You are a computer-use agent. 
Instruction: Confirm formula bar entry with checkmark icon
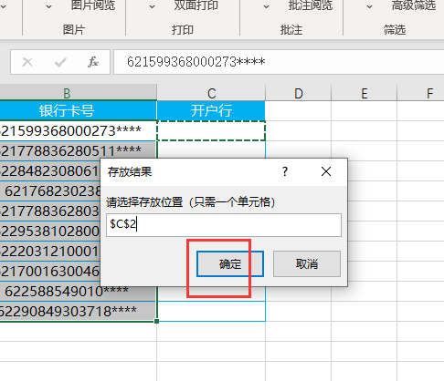pos(60,62)
